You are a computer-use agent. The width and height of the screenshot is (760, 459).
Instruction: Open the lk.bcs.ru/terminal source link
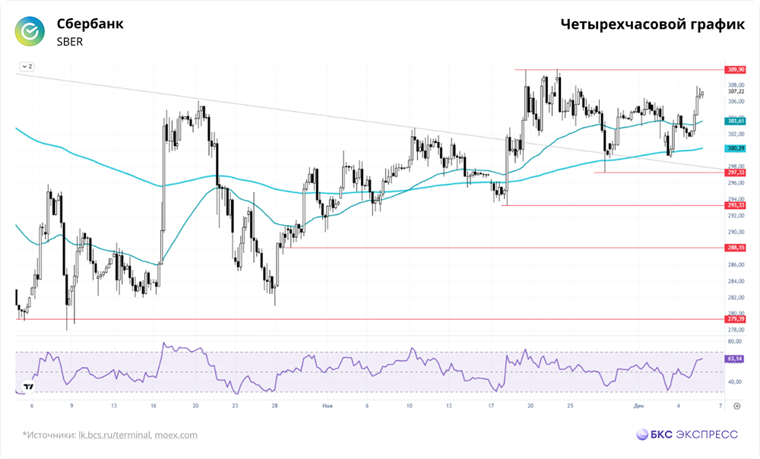(x=114, y=435)
